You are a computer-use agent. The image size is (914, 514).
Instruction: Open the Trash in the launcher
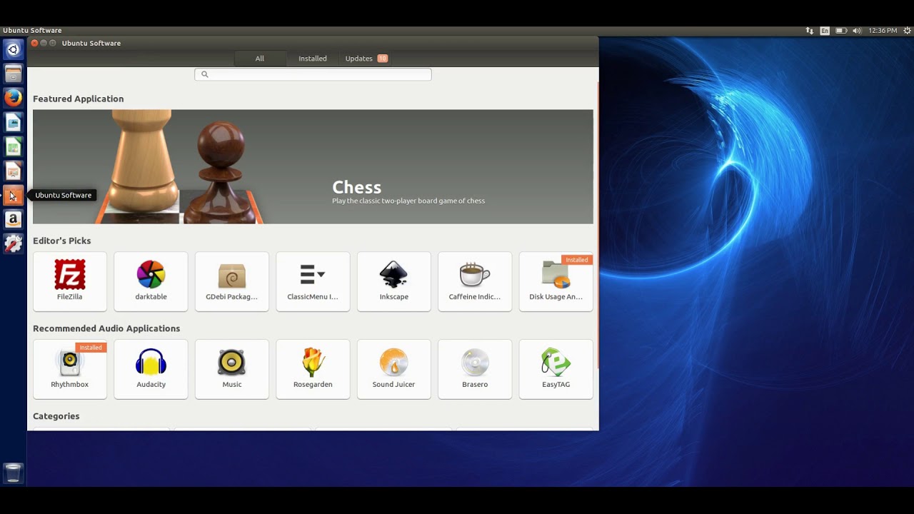(x=13, y=473)
